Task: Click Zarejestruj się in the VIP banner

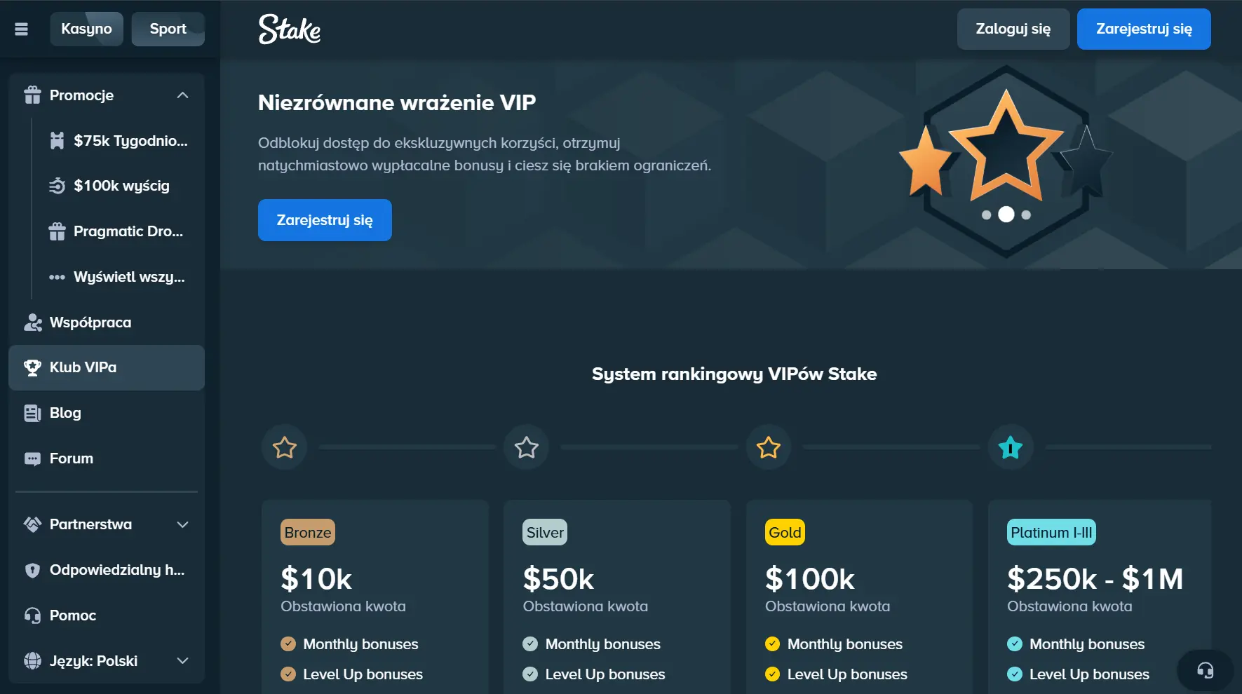Action: pyautogui.click(x=325, y=220)
